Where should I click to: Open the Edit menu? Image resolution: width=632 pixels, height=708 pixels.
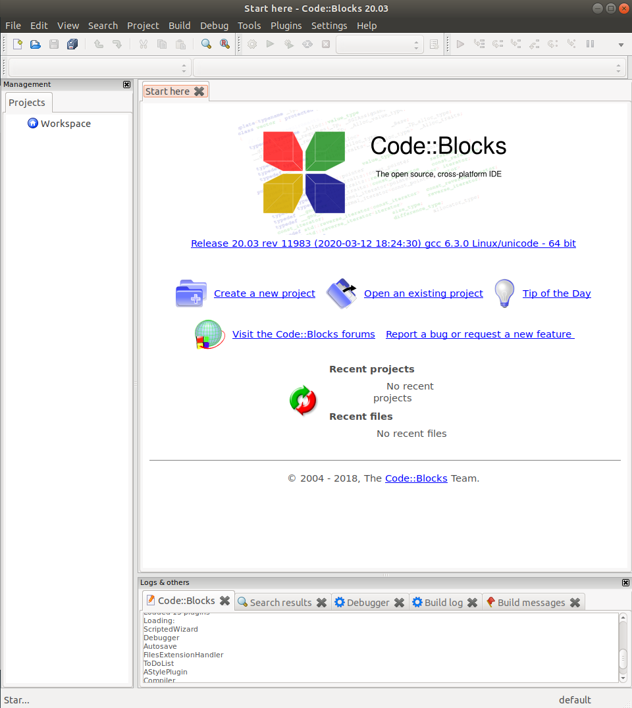point(39,26)
